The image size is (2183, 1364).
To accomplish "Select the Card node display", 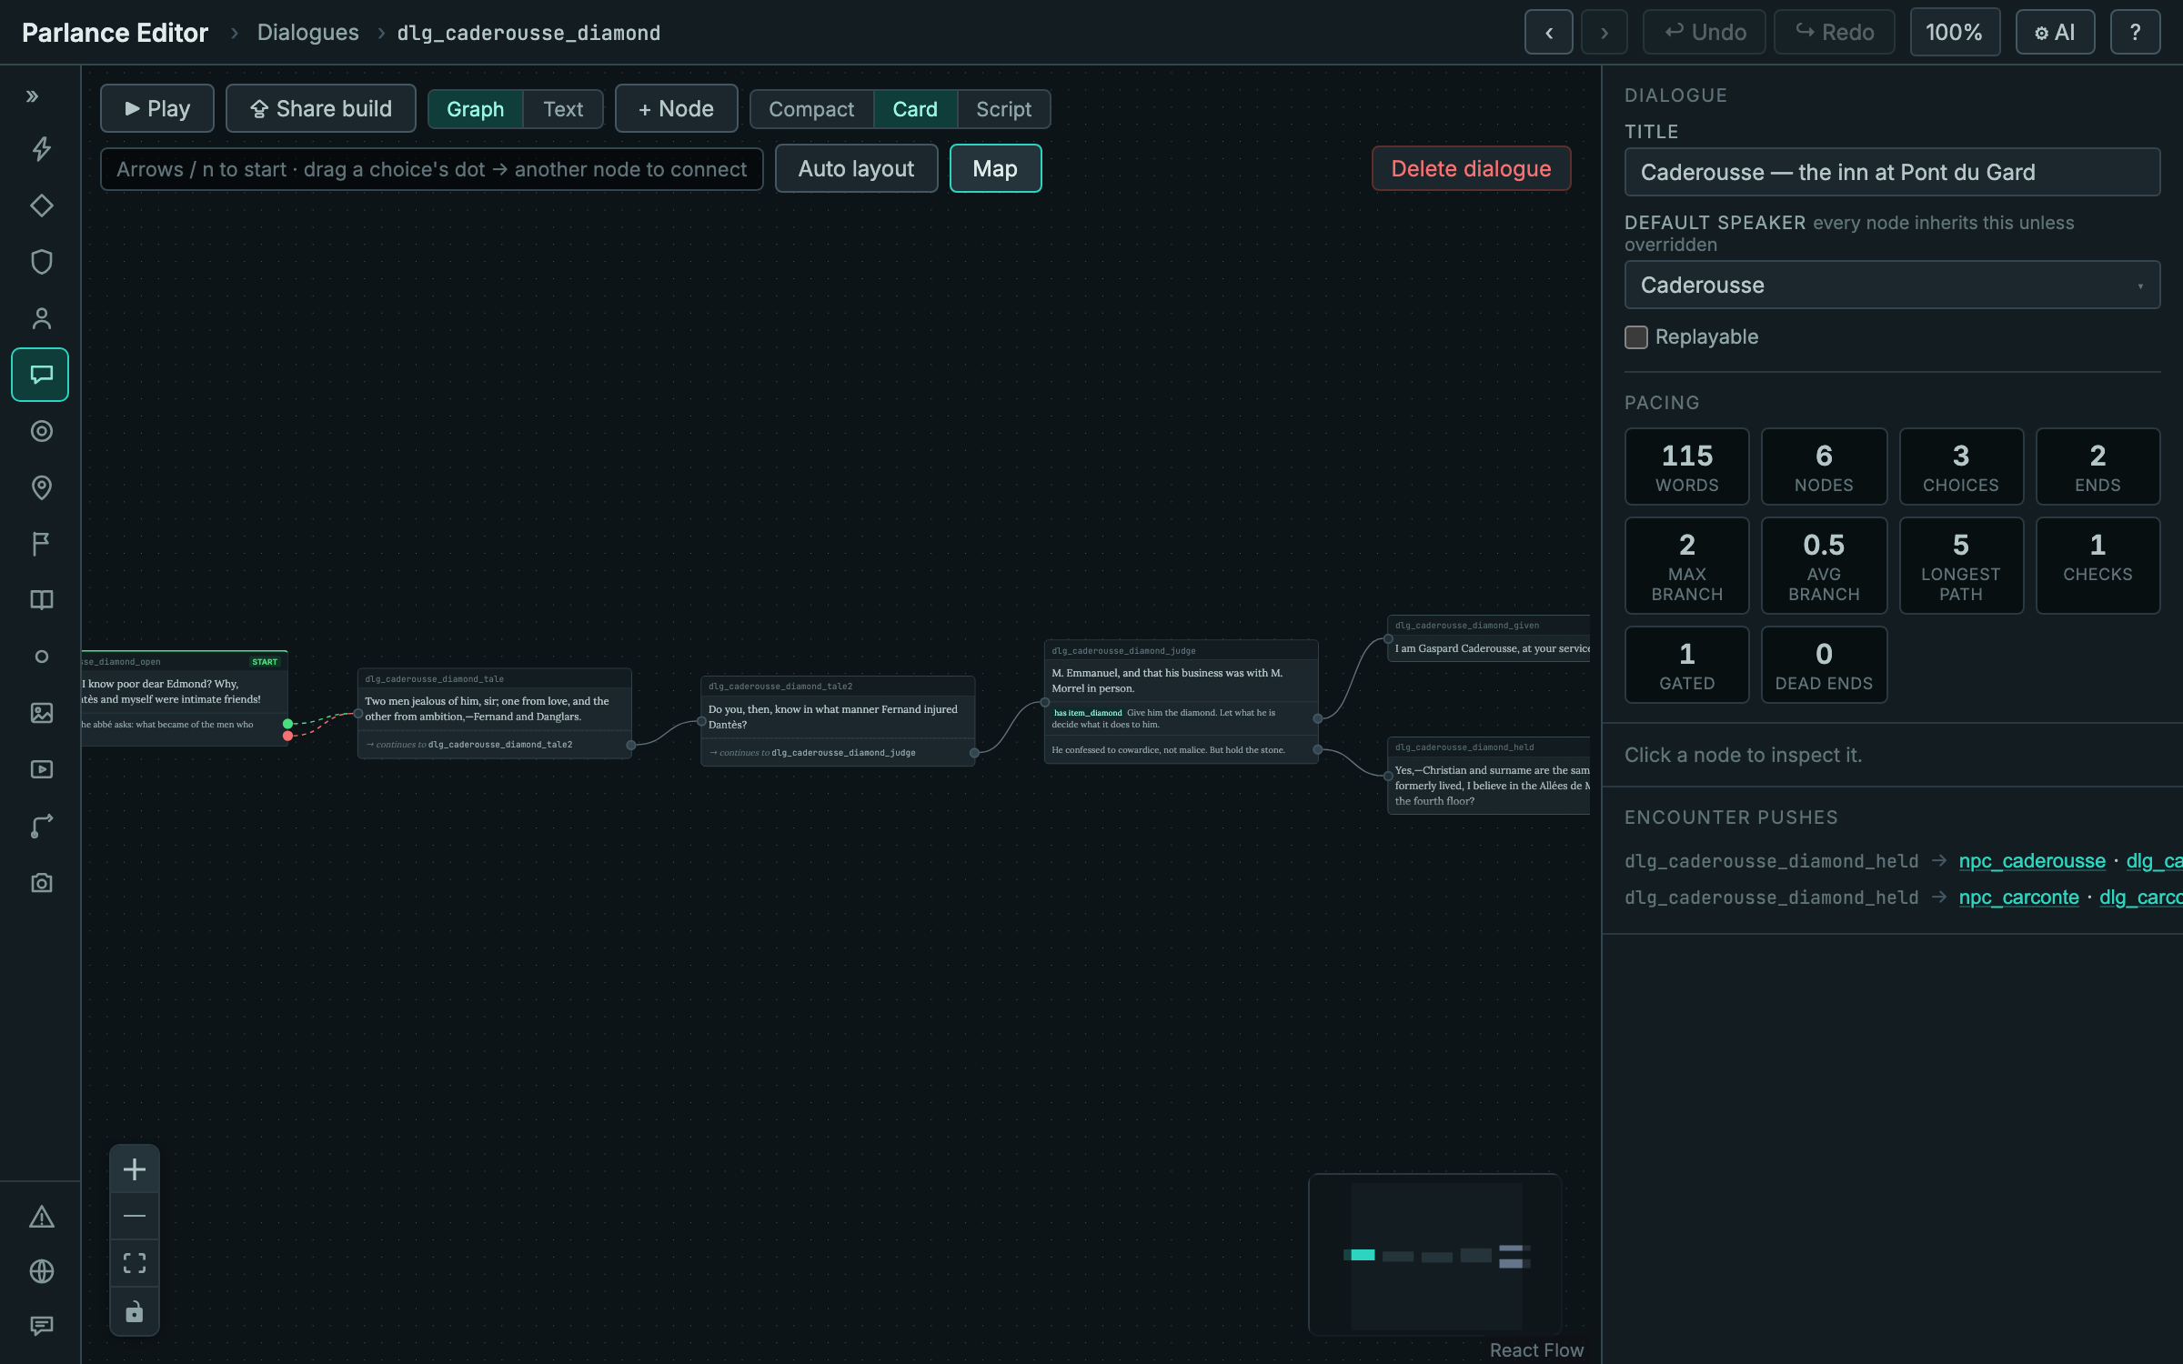I will (x=915, y=109).
